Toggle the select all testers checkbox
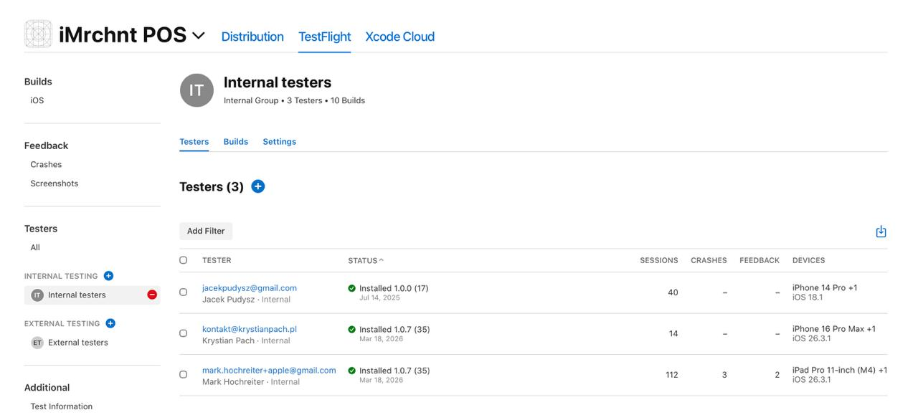Image resolution: width=918 pixels, height=415 pixels. point(184,260)
